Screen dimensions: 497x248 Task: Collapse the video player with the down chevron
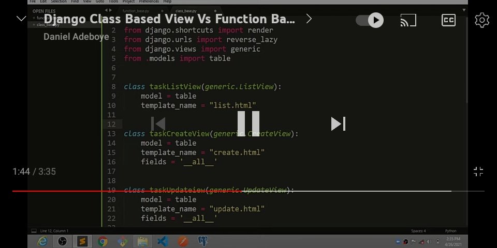pyautogui.click(x=21, y=19)
